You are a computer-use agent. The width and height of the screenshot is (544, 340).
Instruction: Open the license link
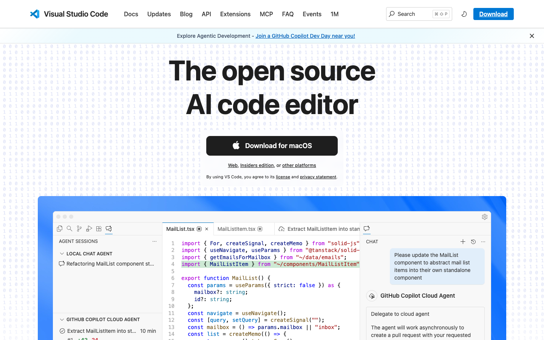(283, 177)
